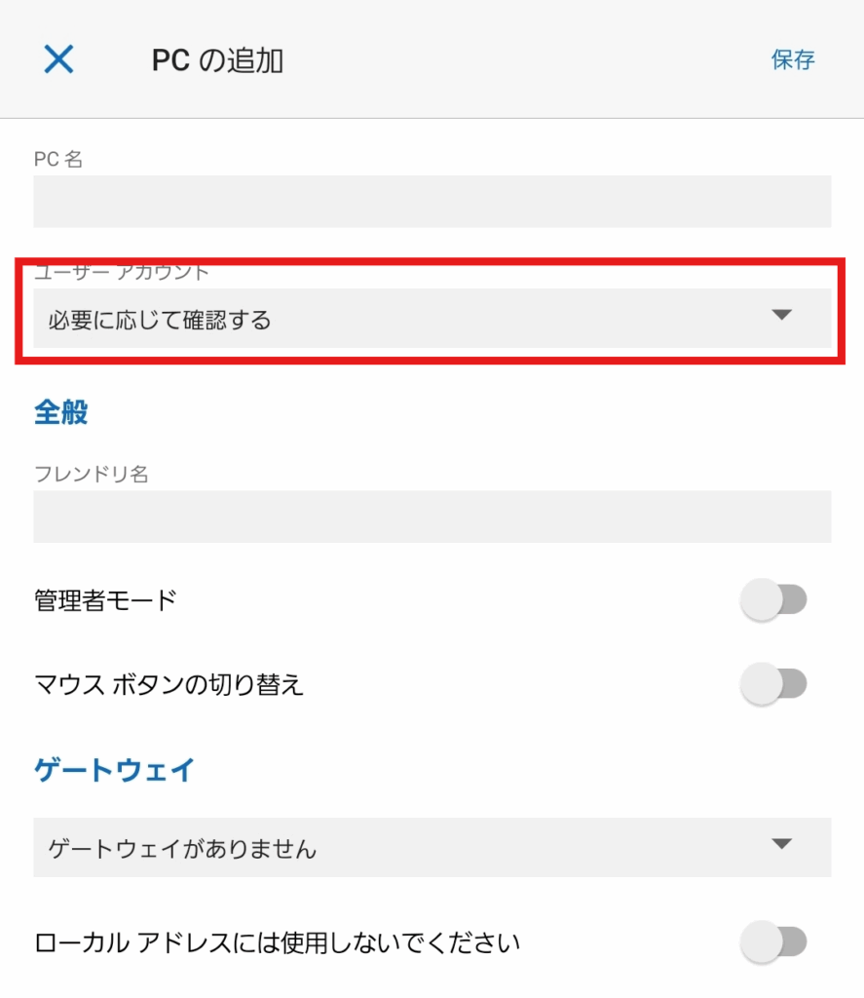Click the arrow beside 必要に応じて確認する
This screenshot has height=998, width=864.
click(781, 315)
